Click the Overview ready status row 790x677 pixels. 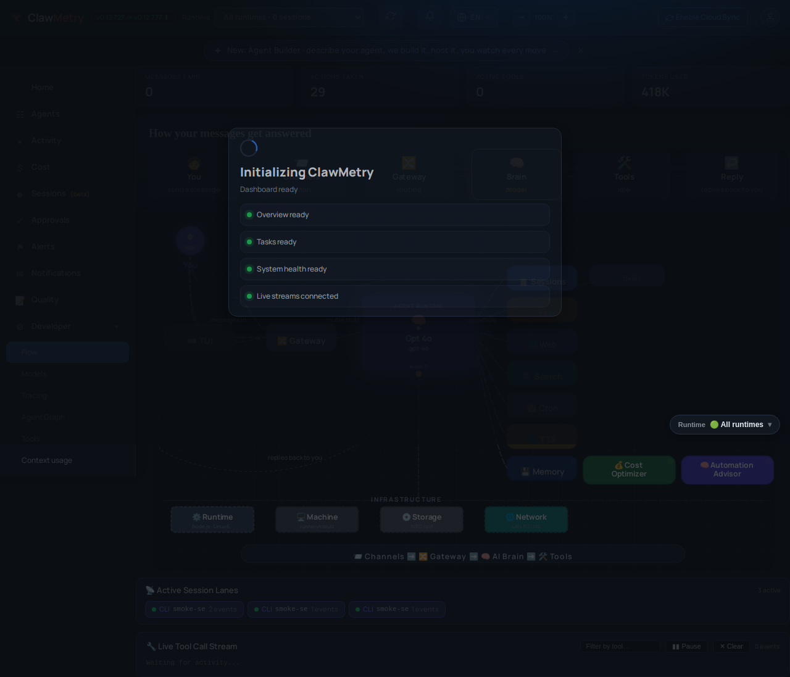(395, 215)
